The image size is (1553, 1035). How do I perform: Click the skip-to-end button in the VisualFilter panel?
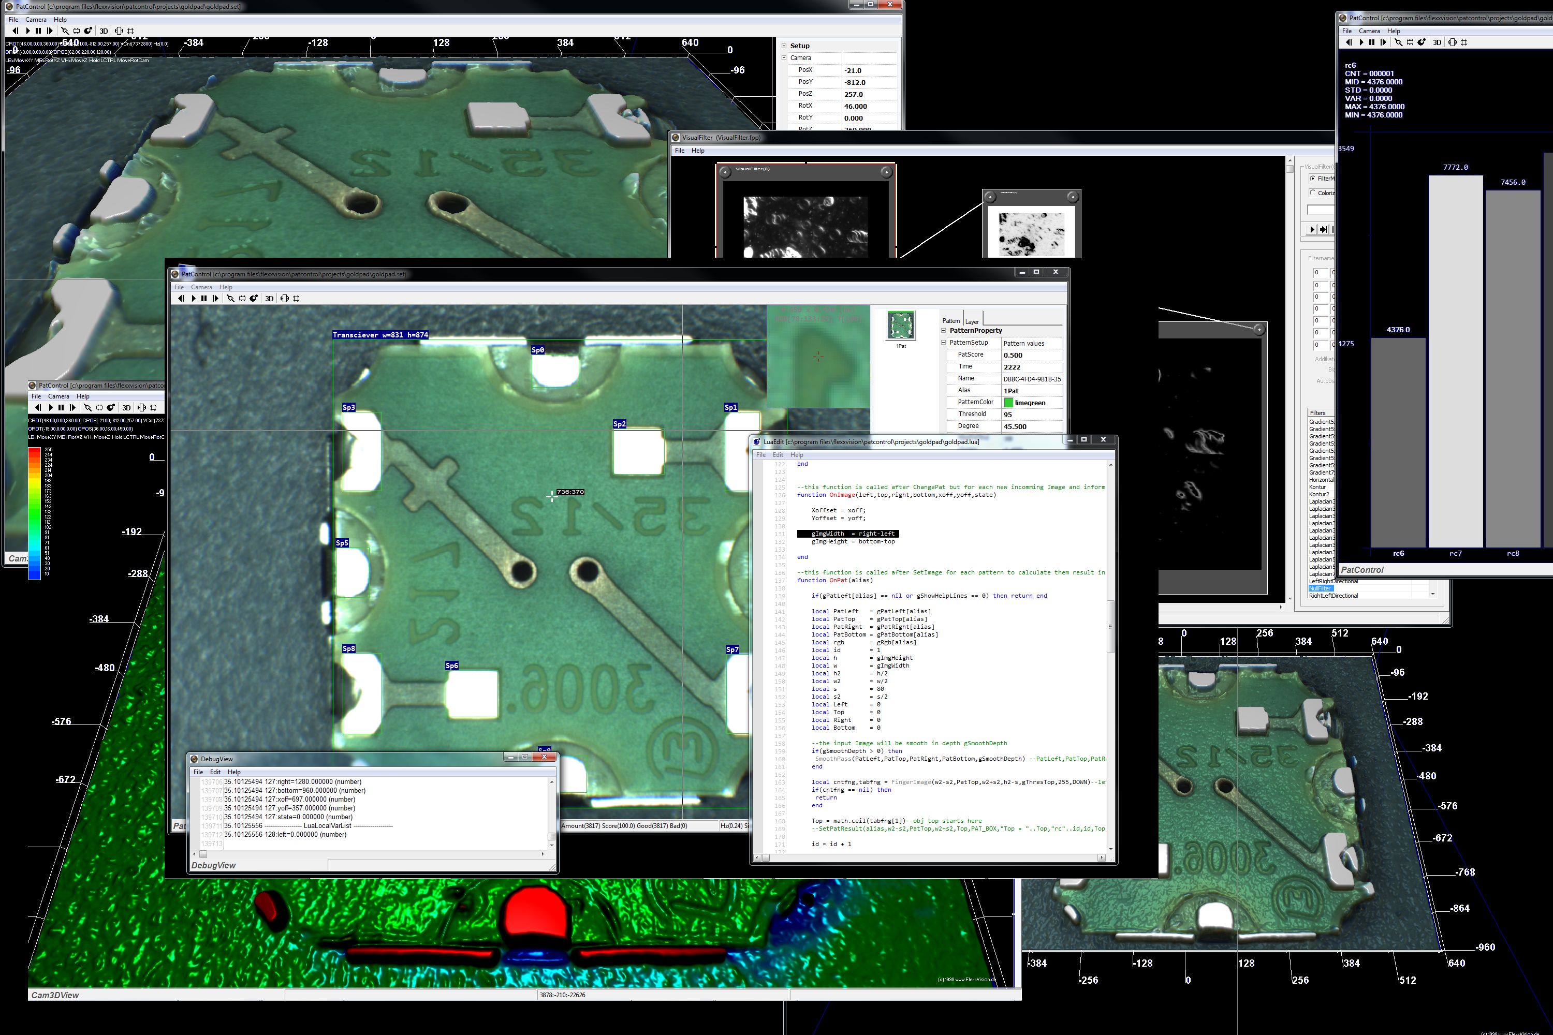pos(1323,229)
